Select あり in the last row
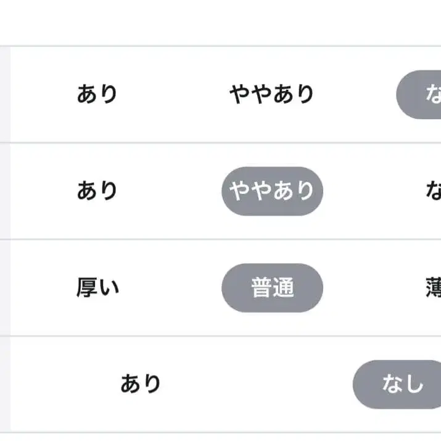The width and height of the screenshot is (441, 441). coord(141,384)
